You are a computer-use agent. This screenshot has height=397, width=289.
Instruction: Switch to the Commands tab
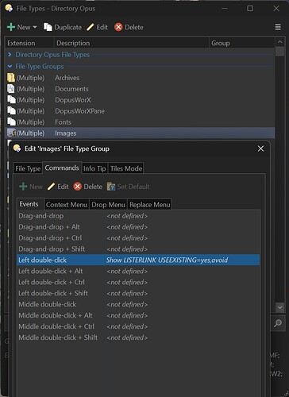[62, 168]
